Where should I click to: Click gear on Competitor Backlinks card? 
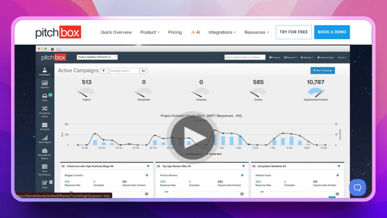339,166
